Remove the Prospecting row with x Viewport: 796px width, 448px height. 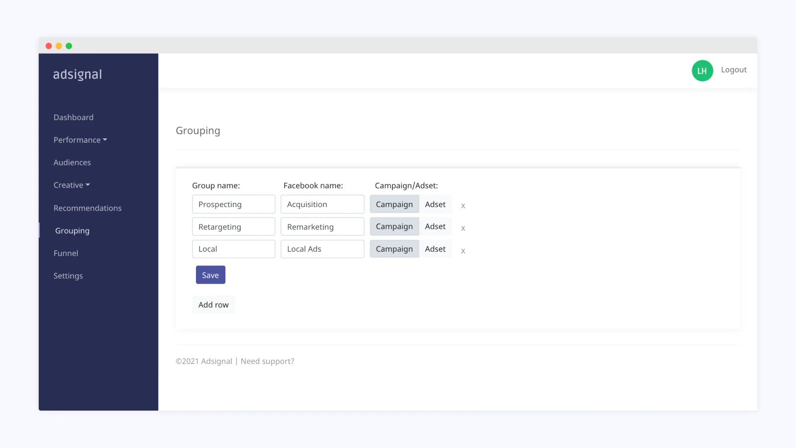coord(463,206)
